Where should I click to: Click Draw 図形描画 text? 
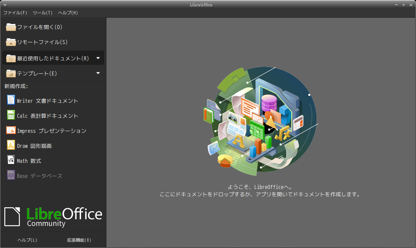tap(34, 146)
